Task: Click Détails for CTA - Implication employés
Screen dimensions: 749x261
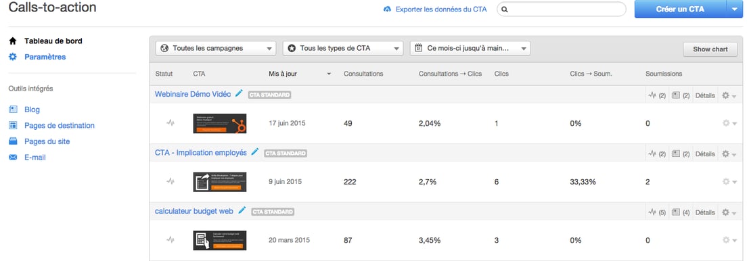Action: pyautogui.click(x=705, y=153)
